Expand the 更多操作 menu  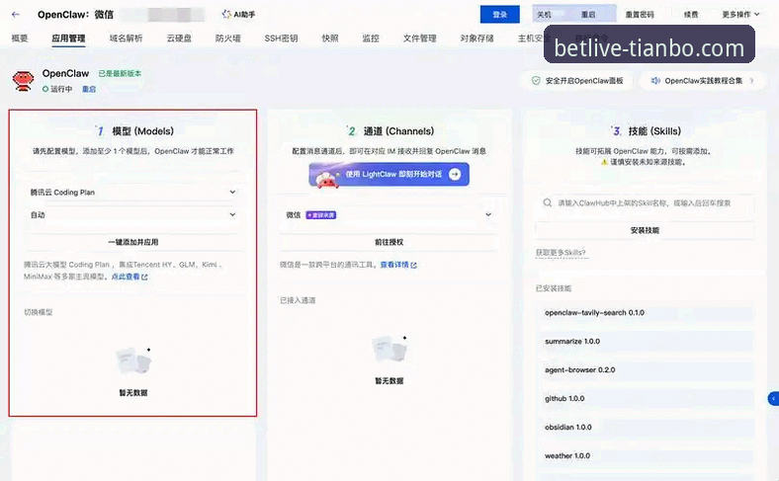point(740,15)
